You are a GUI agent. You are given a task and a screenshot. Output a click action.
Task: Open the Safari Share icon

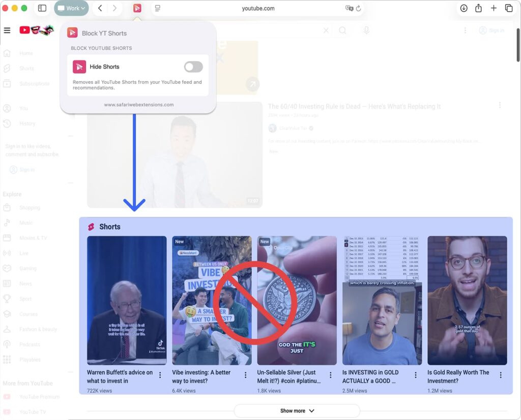478,8
